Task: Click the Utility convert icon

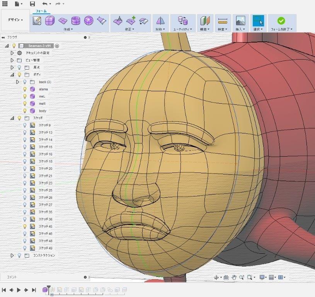Action: coord(183,21)
